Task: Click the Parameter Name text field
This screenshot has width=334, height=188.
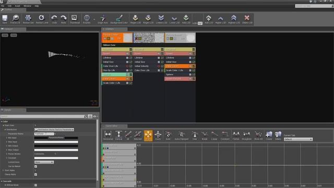Action: click(44, 134)
